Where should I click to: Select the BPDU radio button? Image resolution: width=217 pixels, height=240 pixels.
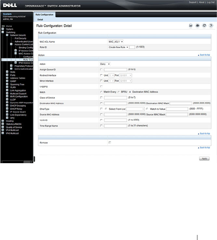119,92
